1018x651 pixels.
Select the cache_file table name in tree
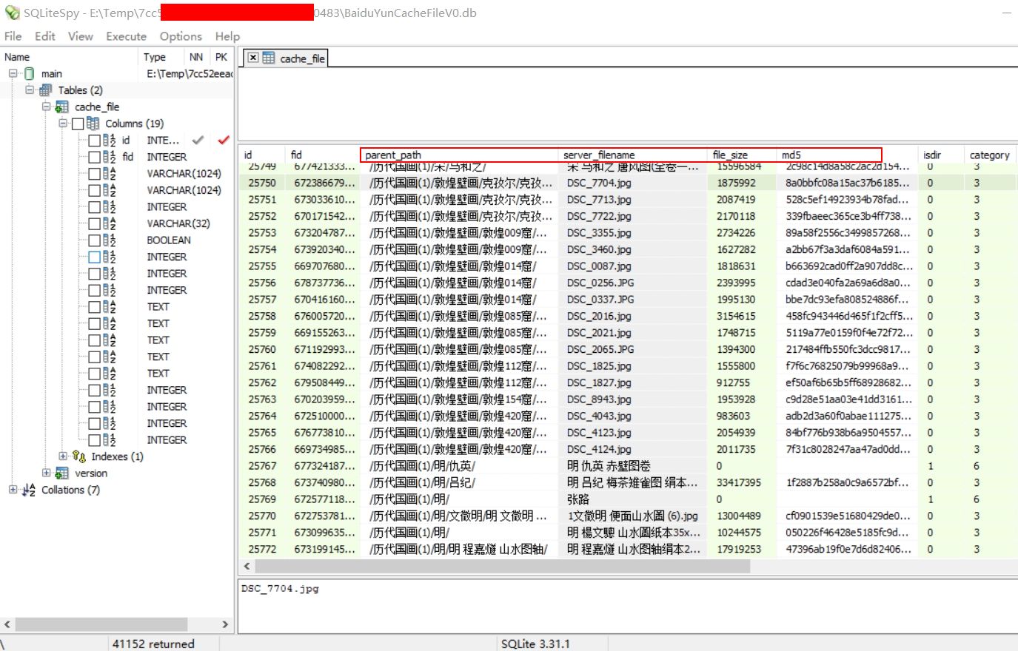[97, 107]
